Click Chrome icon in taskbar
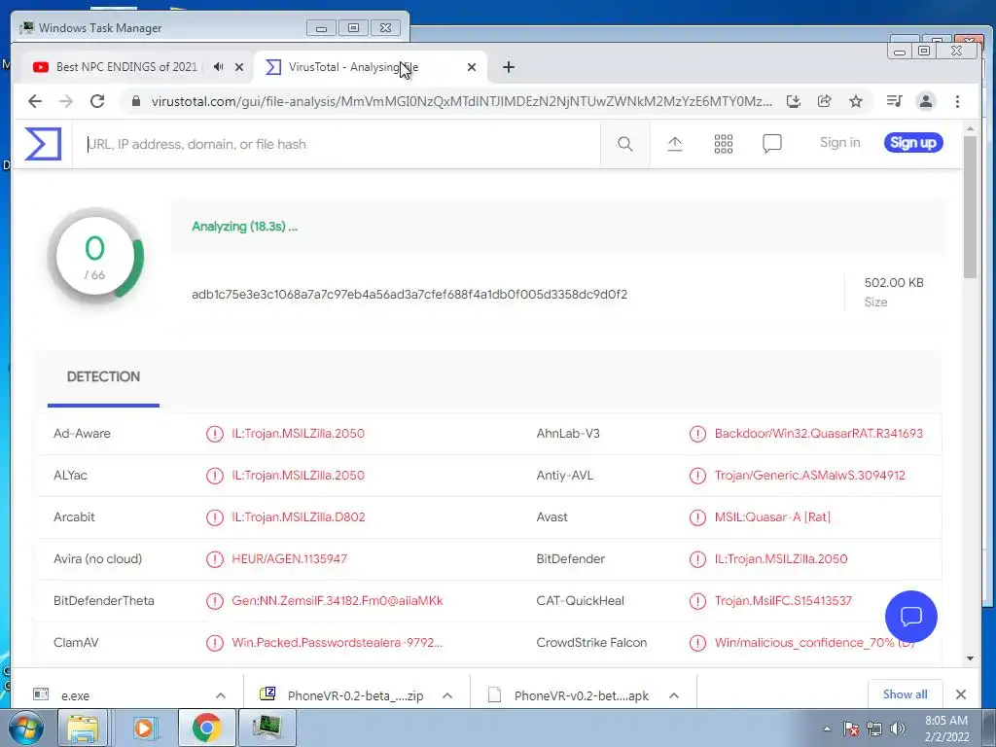This screenshot has width=996, height=747. [x=206, y=728]
